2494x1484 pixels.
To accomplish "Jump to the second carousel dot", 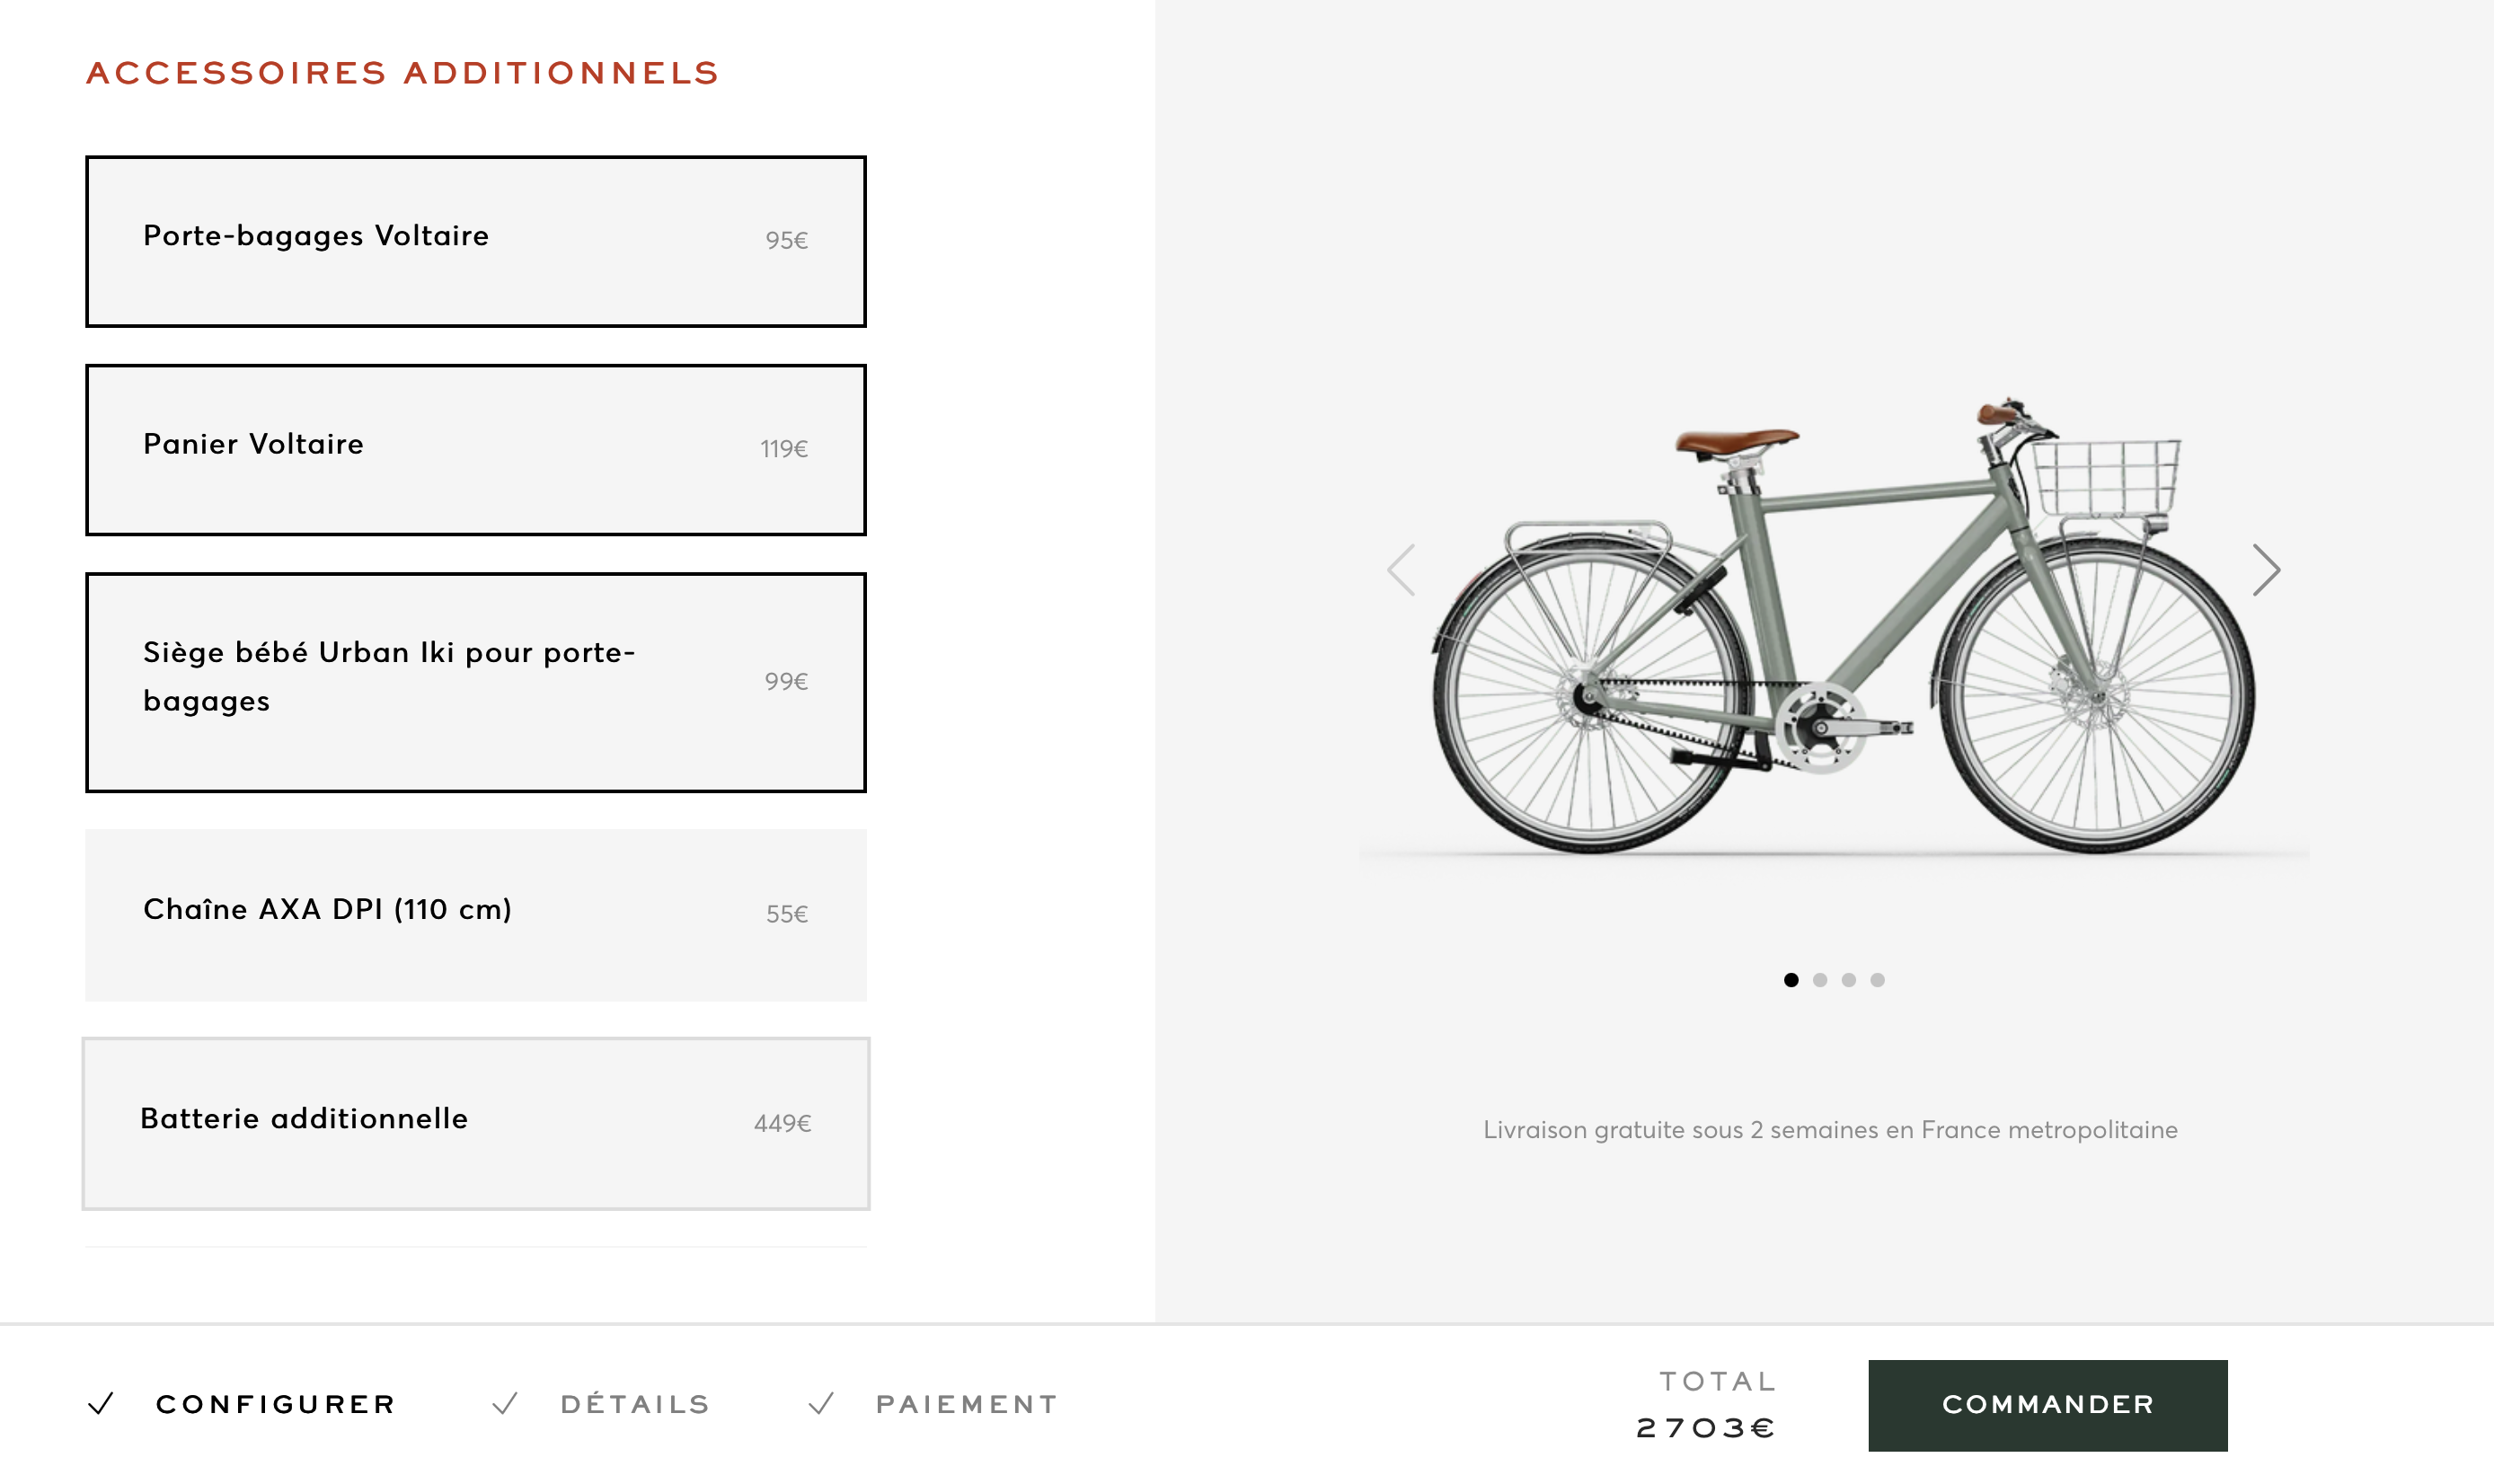I will [x=1819, y=980].
